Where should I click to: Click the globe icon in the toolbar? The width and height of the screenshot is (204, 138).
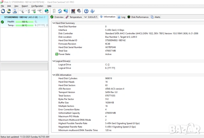pos(47,11)
